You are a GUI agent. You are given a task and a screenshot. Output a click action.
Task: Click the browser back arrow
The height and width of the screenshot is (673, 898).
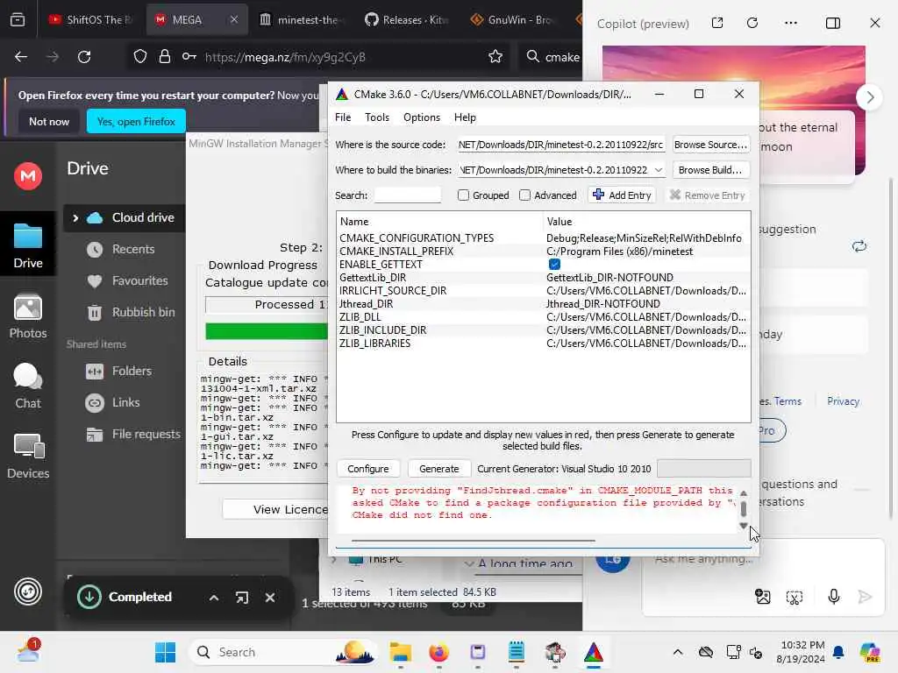[21, 57]
